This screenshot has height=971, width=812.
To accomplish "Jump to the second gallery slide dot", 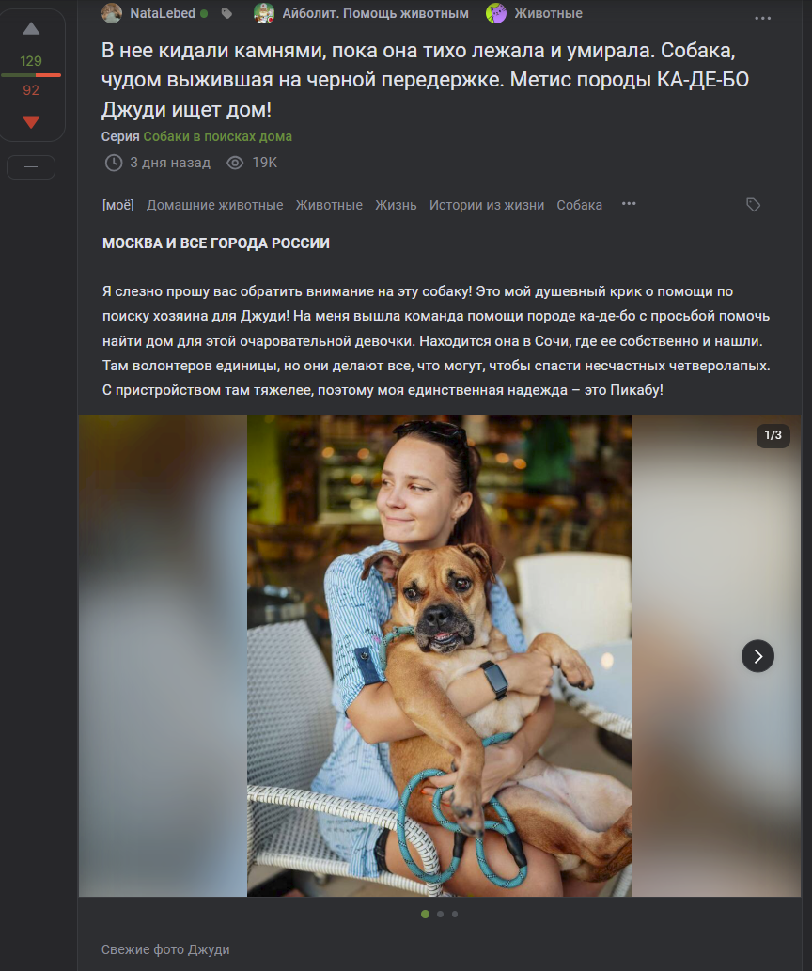I will tap(440, 914).
